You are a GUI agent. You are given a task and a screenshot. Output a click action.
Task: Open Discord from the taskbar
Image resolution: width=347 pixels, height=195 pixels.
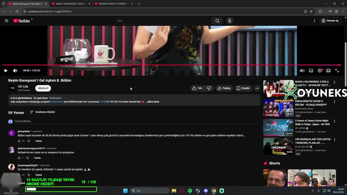[206, 191]
